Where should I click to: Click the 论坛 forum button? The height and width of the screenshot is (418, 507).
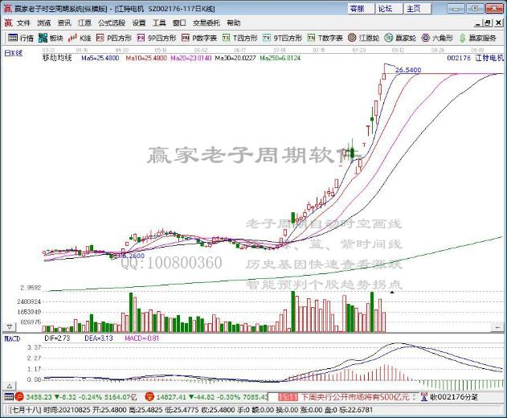point(390,8)
